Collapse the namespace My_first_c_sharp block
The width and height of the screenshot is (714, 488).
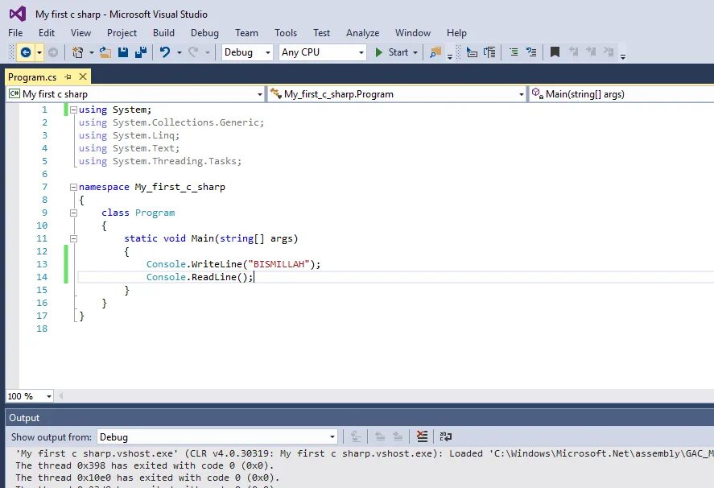(73, 187)
